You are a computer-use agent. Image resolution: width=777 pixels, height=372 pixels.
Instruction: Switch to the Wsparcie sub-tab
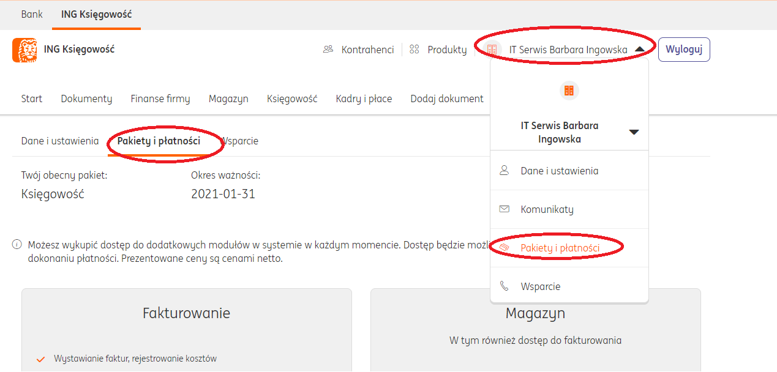pos(239,141)
